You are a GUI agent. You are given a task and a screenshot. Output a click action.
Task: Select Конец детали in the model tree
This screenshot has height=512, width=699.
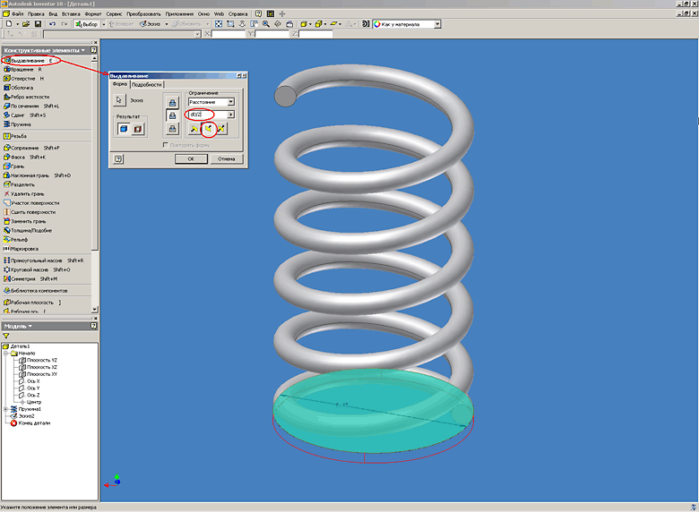[30, 423]
